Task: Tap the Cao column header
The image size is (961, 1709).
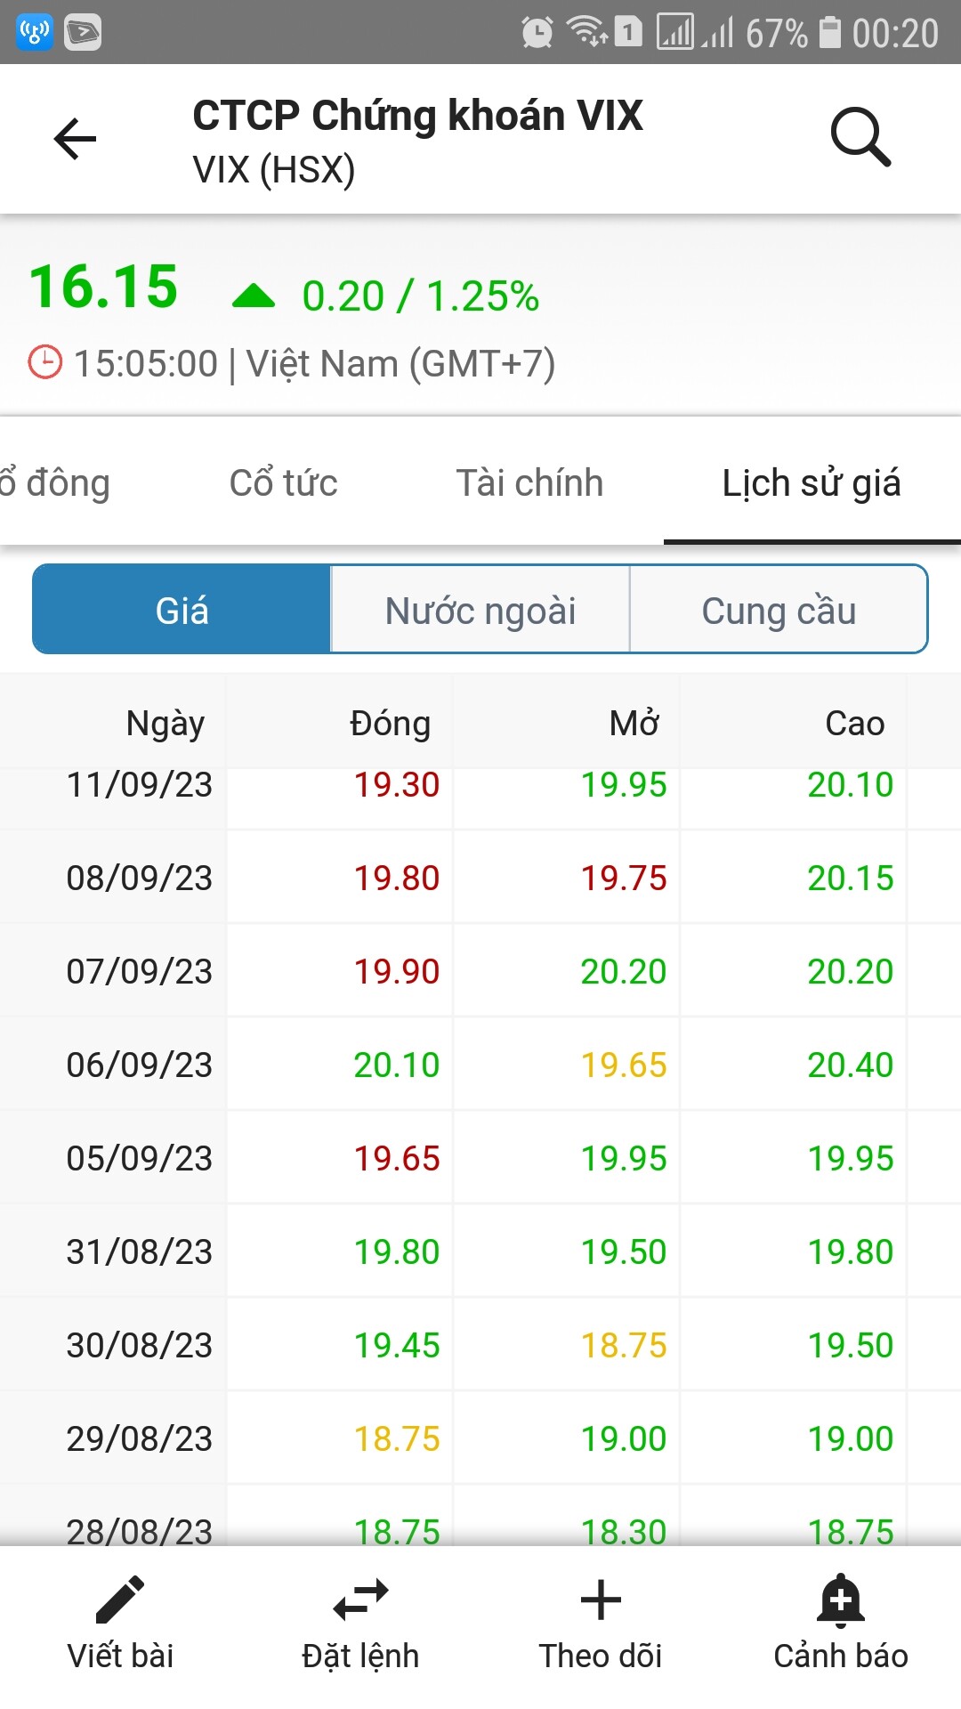Action: click(854, 724)
